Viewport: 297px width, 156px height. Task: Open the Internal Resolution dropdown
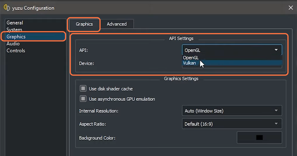[x=232, y=111]
